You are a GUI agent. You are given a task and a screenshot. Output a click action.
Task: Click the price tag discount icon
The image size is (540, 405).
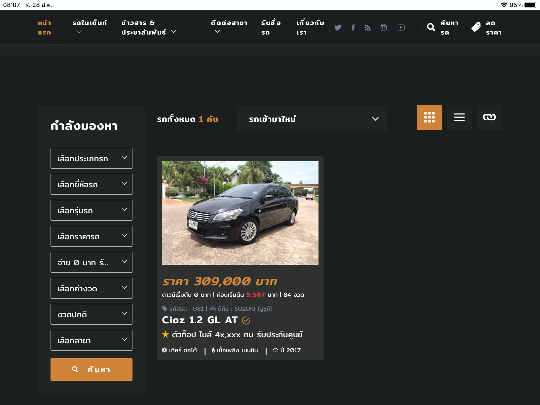pos(476,27)
